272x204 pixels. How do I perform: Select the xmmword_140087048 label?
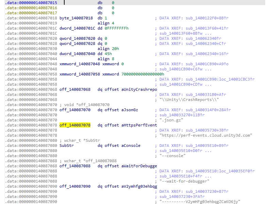(x=80, y=64)
